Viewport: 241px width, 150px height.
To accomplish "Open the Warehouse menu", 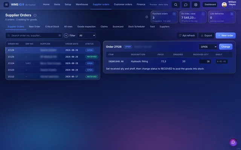I will 82,4.
